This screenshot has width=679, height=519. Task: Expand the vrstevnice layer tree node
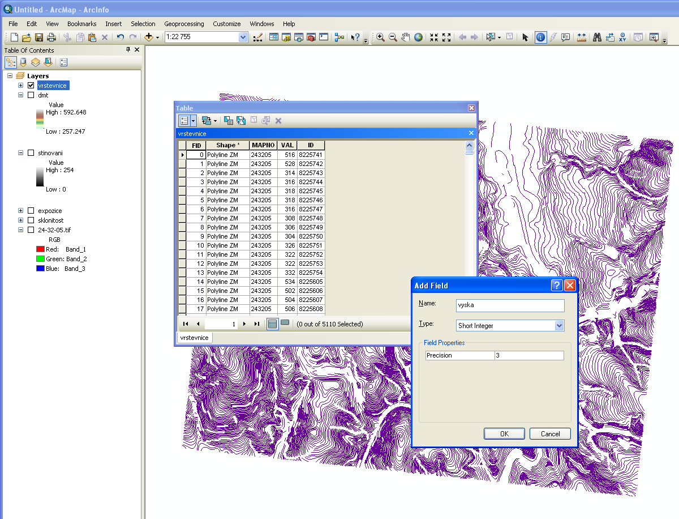(21, 86)
